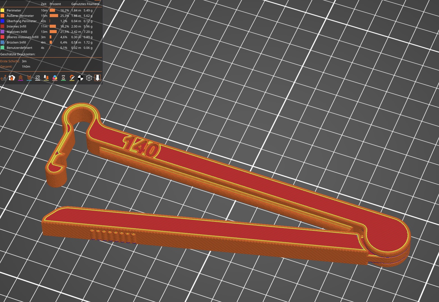
Task: Toggle seams broken-chain icon
Action: click(x=38, y=78)
